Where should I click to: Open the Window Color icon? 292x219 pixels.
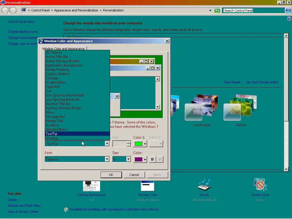coord(147,186)
